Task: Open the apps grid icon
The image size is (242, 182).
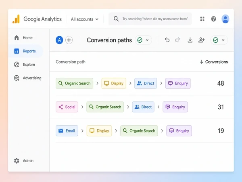Action: (202, 19)
